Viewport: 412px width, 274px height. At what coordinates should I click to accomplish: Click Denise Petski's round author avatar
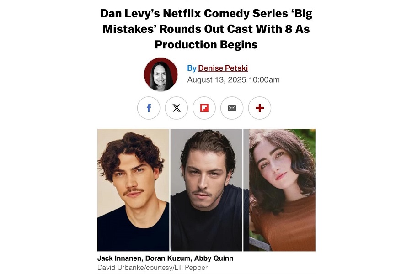pos(161,74)
